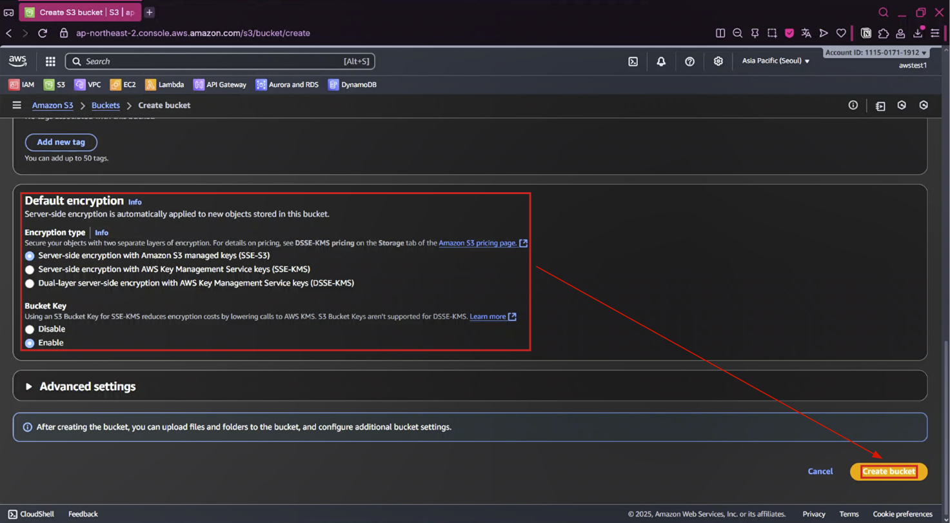Choose Disable for Bucket Key
950x523 pixels.
click(30, 329)
